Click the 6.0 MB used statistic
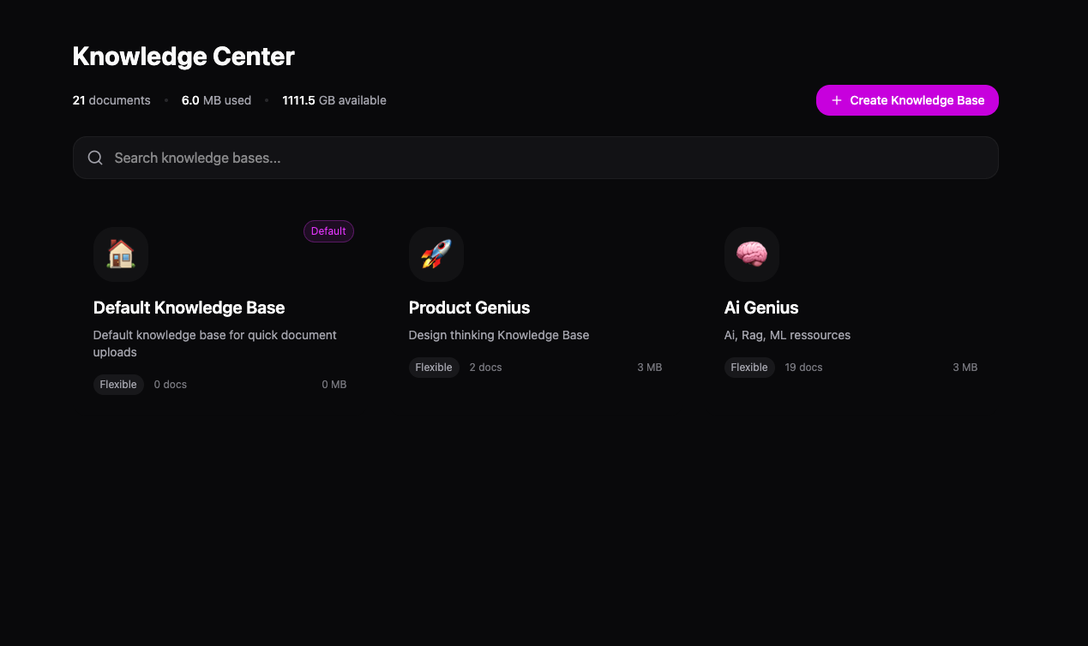Screen dimensions: 1088x646 pos(216,100)
